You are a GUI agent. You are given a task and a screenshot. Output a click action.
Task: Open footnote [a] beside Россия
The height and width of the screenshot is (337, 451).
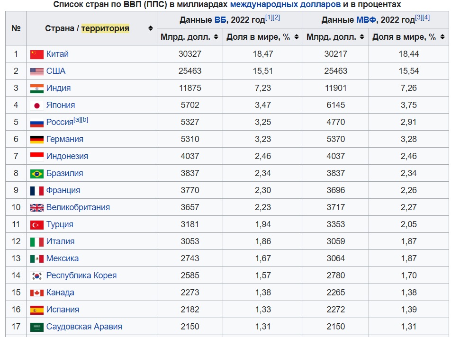[x=77, y=120]
